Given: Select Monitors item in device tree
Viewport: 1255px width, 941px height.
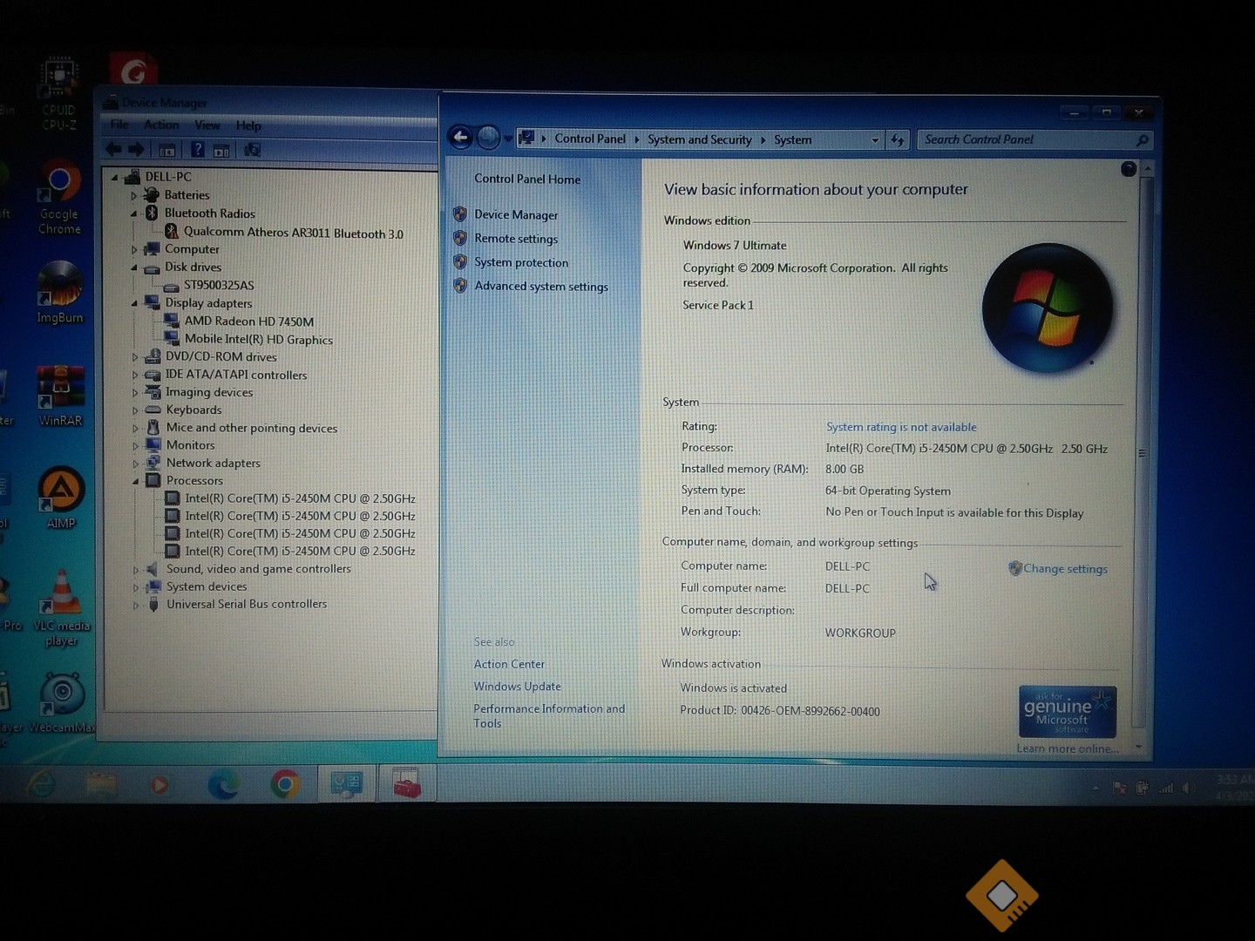Looking at the screenshot, I should (x=190, y=445).
